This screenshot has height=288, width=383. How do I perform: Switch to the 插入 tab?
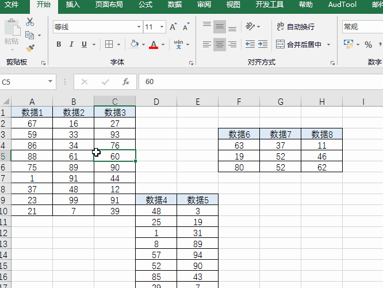73,5
